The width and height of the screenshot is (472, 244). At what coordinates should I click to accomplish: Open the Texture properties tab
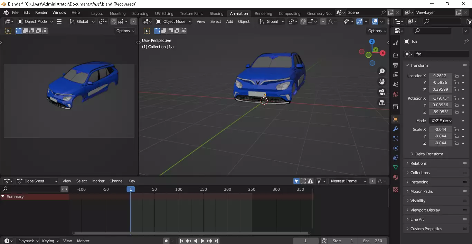tap(396, 190)
